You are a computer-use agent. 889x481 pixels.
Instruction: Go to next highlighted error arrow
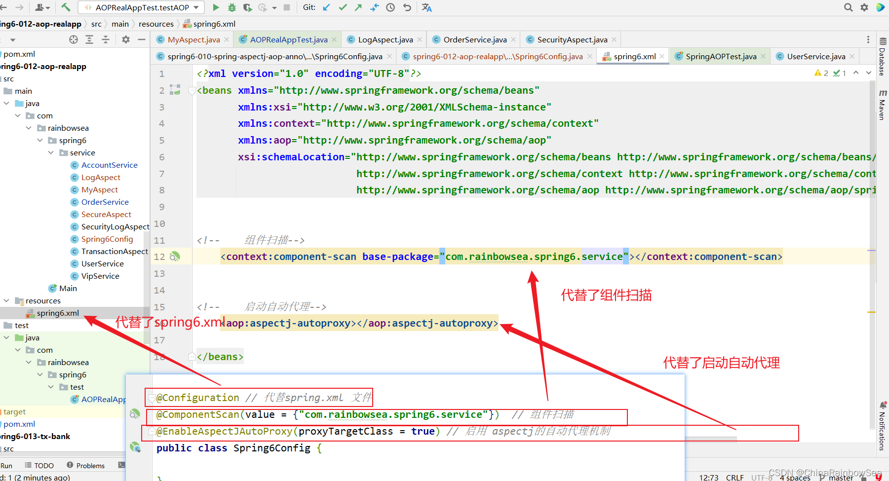[x=869, y=73]
